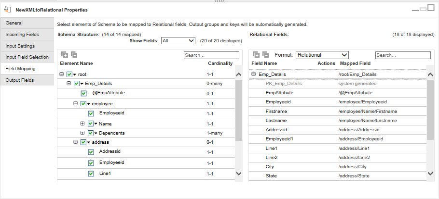439x199 pixels.
Task: Click the Element Name column header
Action: pyautogui.click(x=76, y=63)
